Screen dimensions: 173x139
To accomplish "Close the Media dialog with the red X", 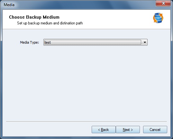I will pyautogui.click(x=163, y=3).
